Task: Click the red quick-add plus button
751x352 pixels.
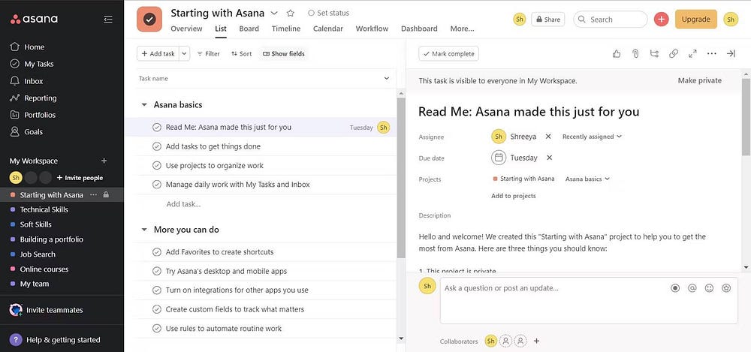Action: tap(661, 20)
